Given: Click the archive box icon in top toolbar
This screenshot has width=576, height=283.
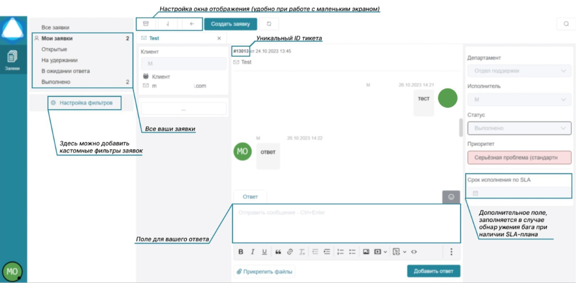Looking at the screenshot, I should [x=146, y=24].
